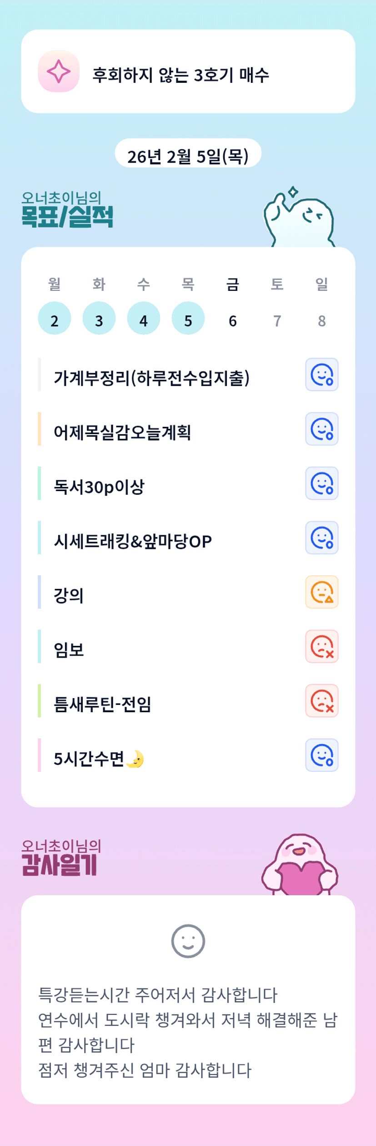Select Friday the 6th in the calendar

[x=233, y=320]
